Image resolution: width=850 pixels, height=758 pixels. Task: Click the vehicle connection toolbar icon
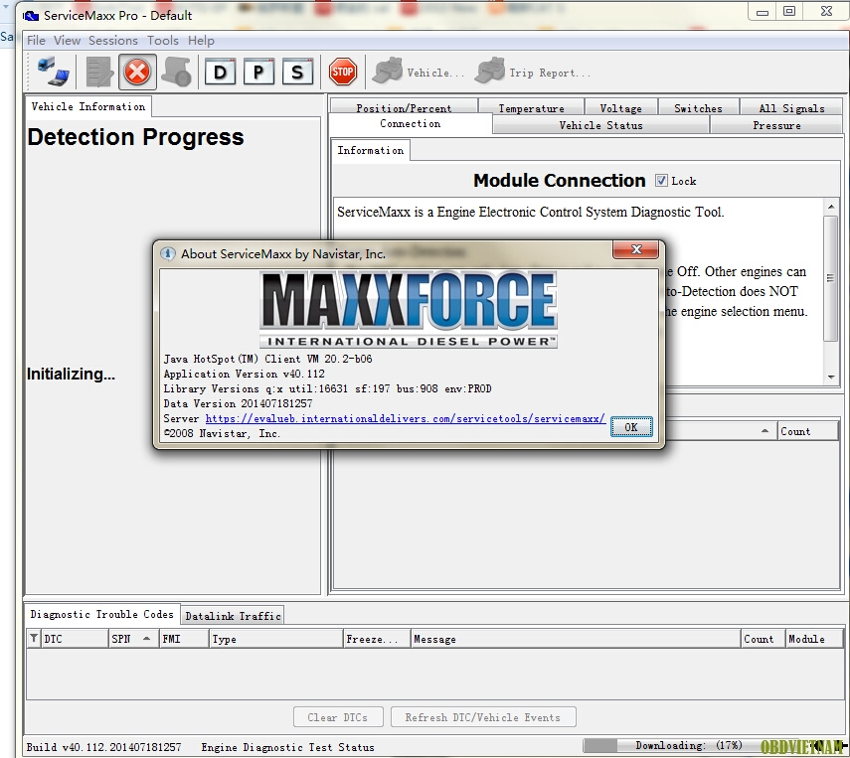tap(53, 72)
